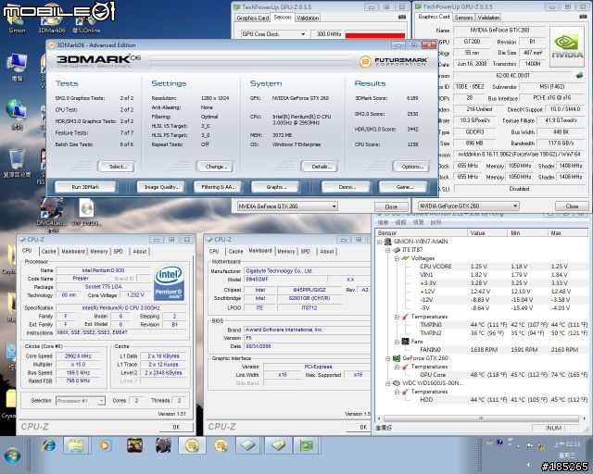Click tray action center flag icon
Screen dimensions: 593x474
coord(529,445)
